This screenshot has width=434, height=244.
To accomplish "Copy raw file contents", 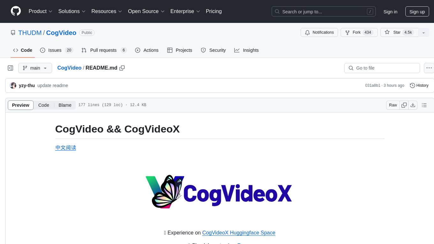I will click(x=404, y=105).
